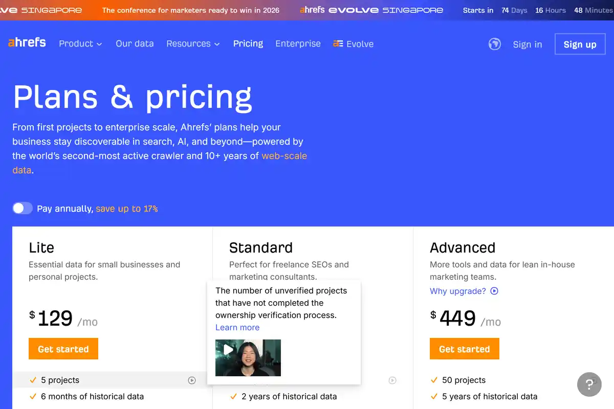The height and width of the screenshot is (409, 614).
Task: Click Get started under the Advanced plan
Action: 465,348
